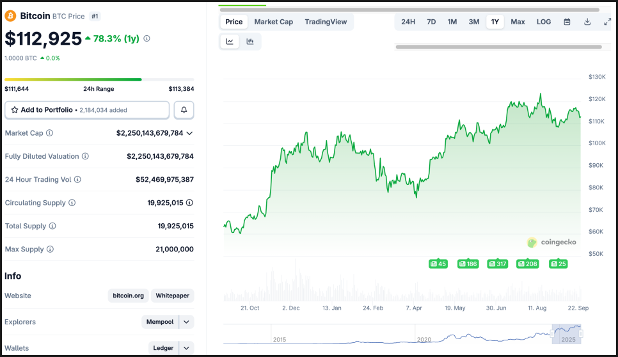Click the $113,384 range high value
618x357 pixels.
point(181,89)
